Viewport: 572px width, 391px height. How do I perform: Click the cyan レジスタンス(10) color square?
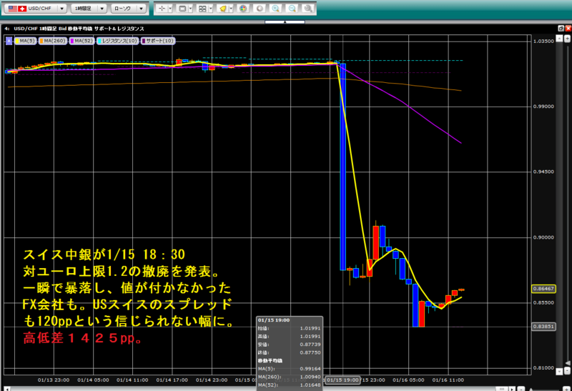tap(99, 41)
